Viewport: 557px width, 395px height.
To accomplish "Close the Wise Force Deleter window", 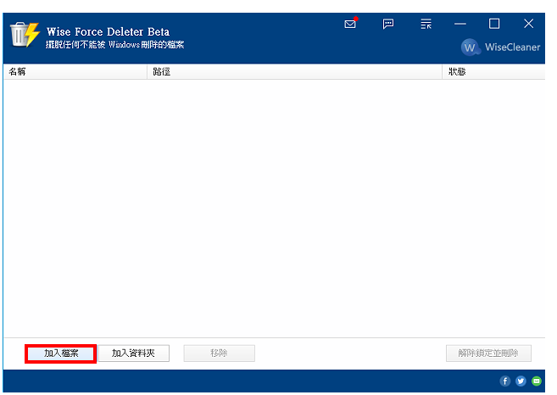I will pos(528,24).
